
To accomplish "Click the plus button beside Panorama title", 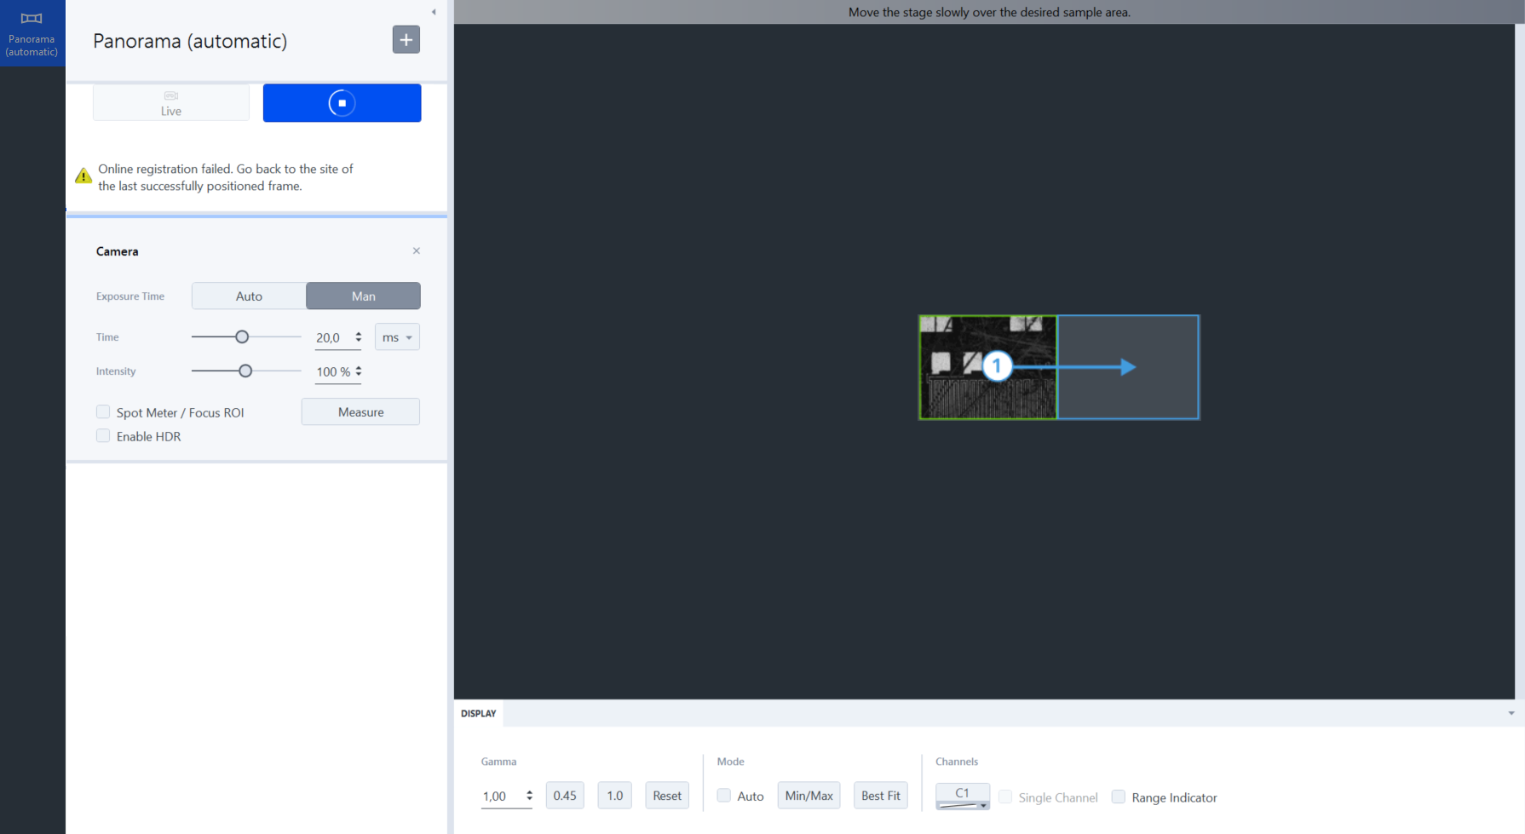I will click(x=406, y=40).
